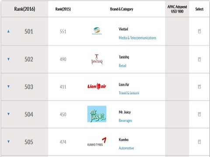Viewport: 210px width, 157px height.
Task: Click the down arrow beside rank 503
Action: [8, 87]
